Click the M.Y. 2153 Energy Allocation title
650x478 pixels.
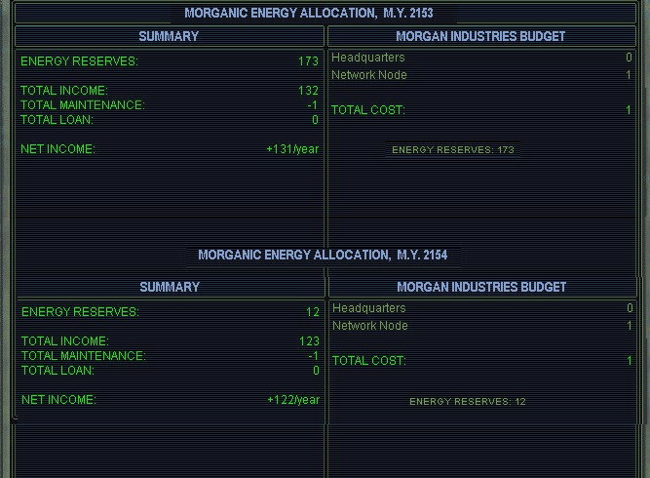[x=309, y=14]
